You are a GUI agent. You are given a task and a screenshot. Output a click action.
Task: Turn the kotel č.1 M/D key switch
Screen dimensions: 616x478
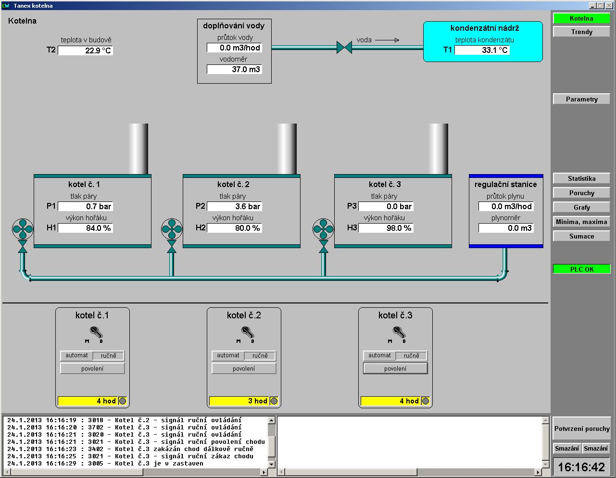[x=95, y=332]
